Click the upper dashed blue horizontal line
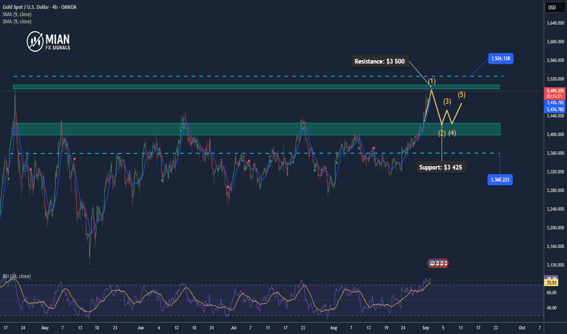This screenshot has height=334, width=567. pos(259,76)
